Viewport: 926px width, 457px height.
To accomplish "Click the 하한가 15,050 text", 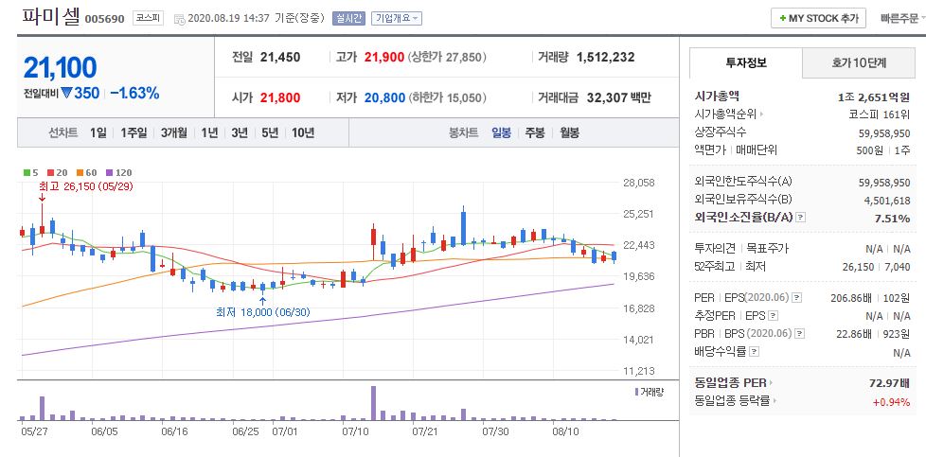I will point(447,97).
